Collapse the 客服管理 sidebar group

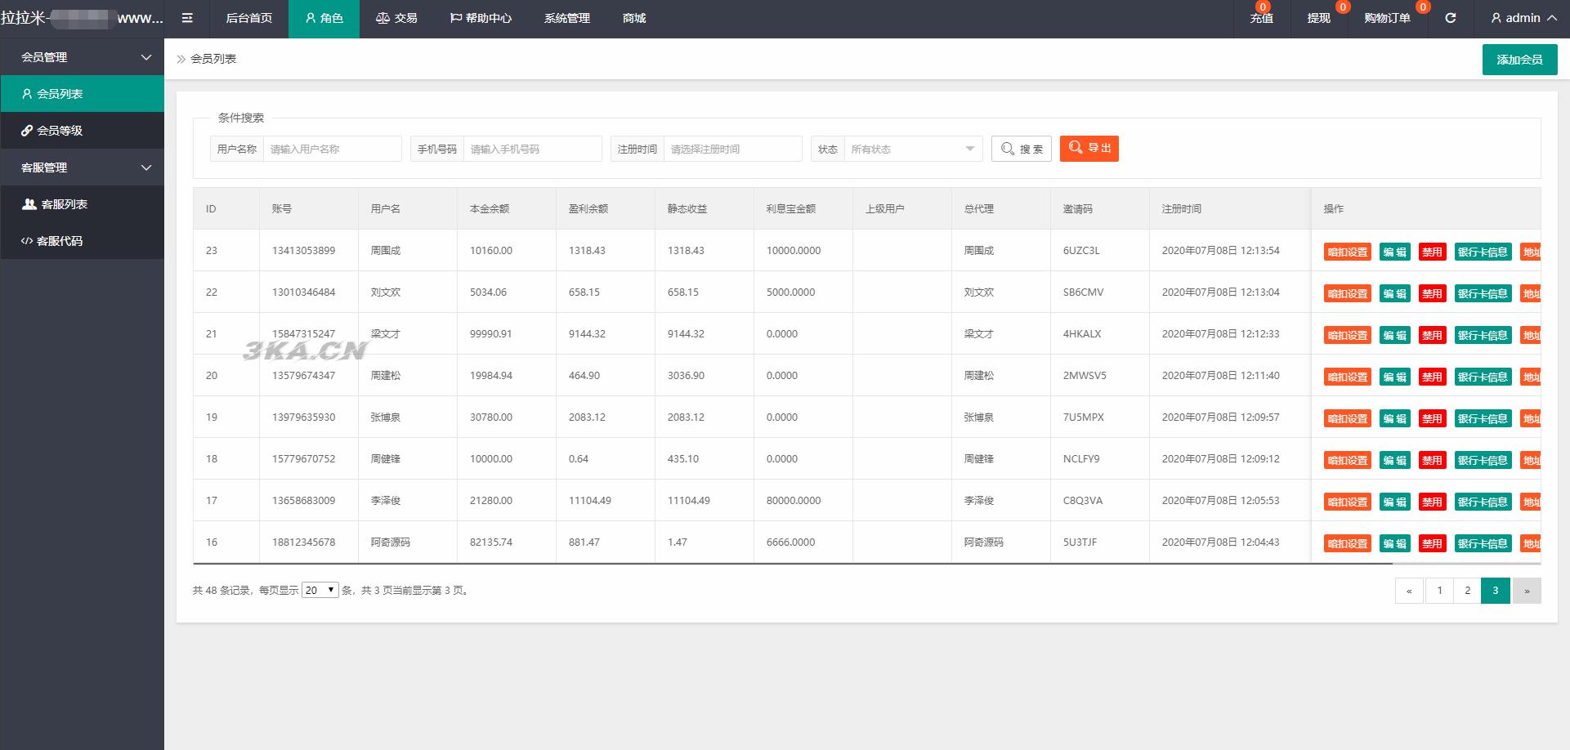tap(82, 167)
